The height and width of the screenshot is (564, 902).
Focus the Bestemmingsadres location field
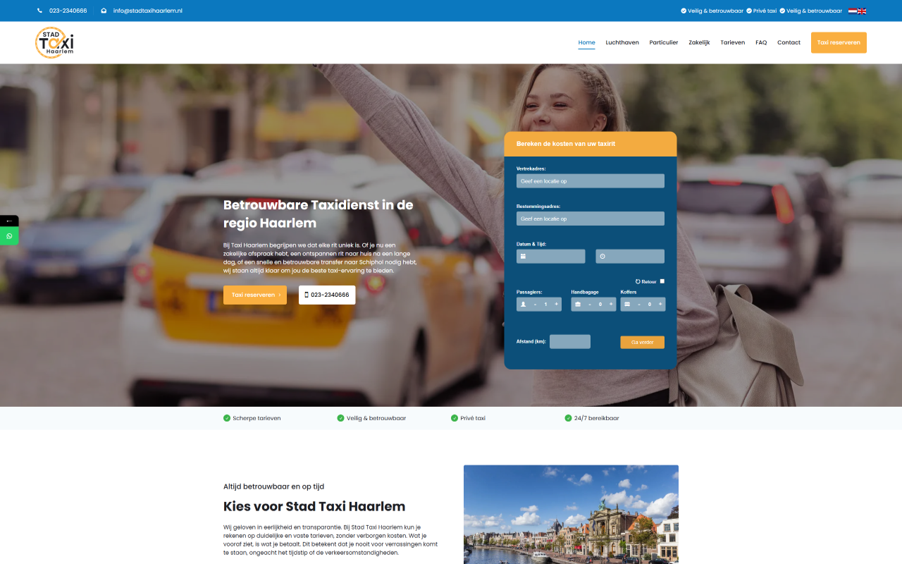(x=591, y=219)
